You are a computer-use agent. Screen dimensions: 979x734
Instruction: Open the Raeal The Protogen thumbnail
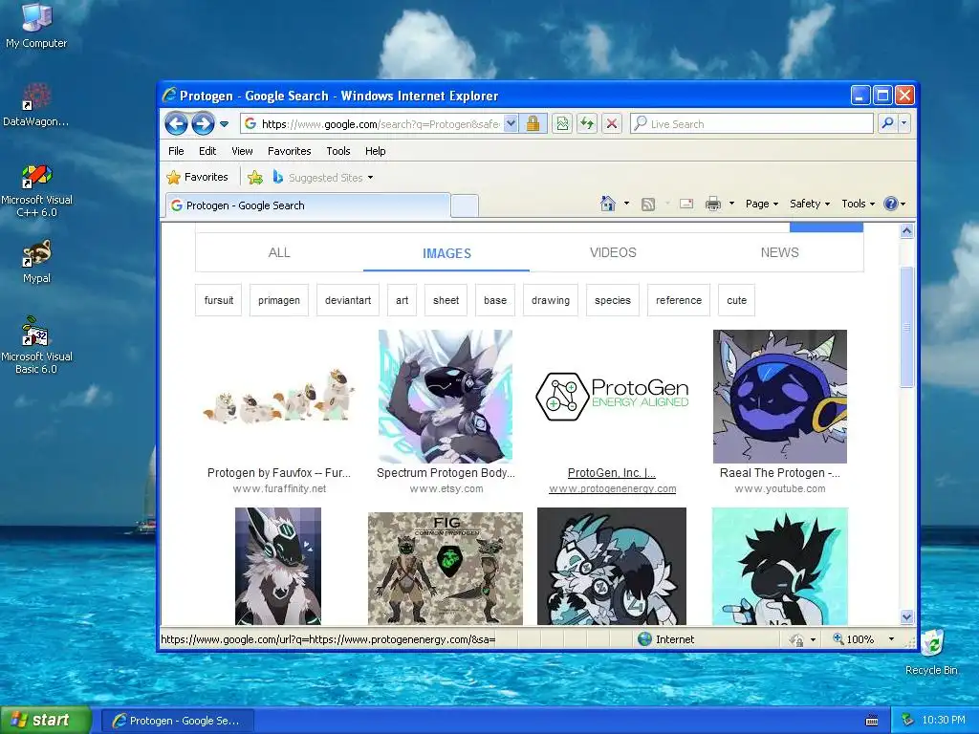780,397
